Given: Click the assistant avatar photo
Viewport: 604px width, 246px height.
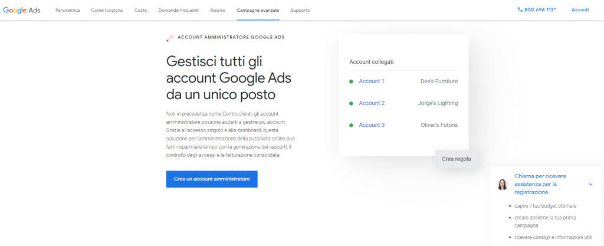Looking at the screenshot, I should click(x=503, y=185).
